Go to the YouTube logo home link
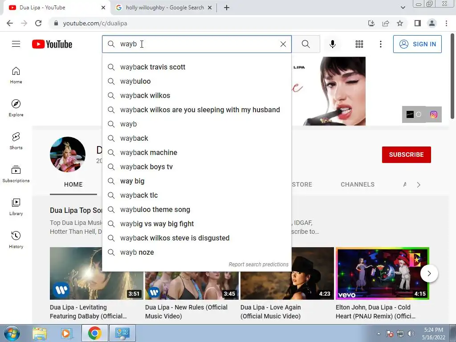This screenshot has height=342, width=456. 52,44
